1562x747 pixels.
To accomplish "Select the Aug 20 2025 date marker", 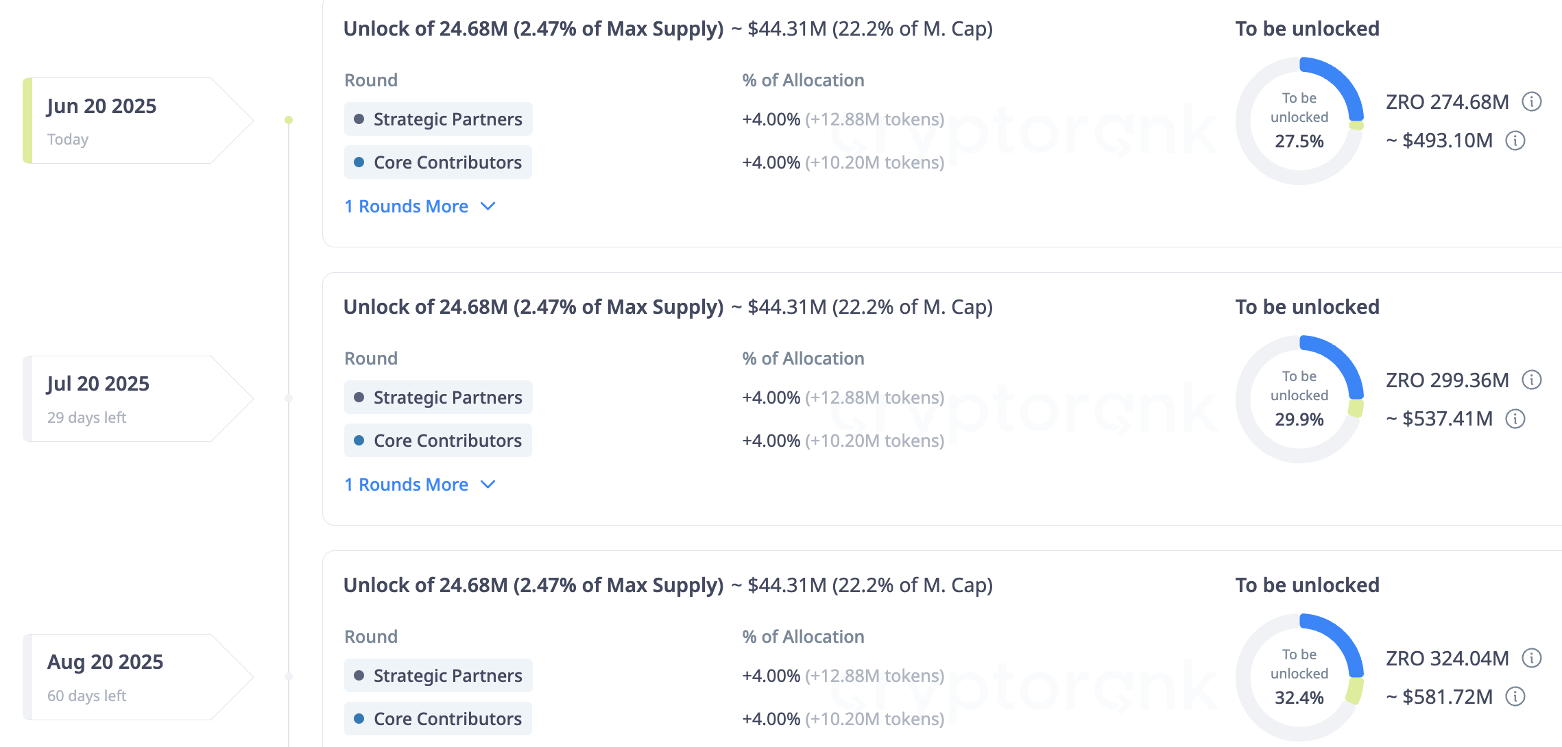I will (x=139, y=677).
